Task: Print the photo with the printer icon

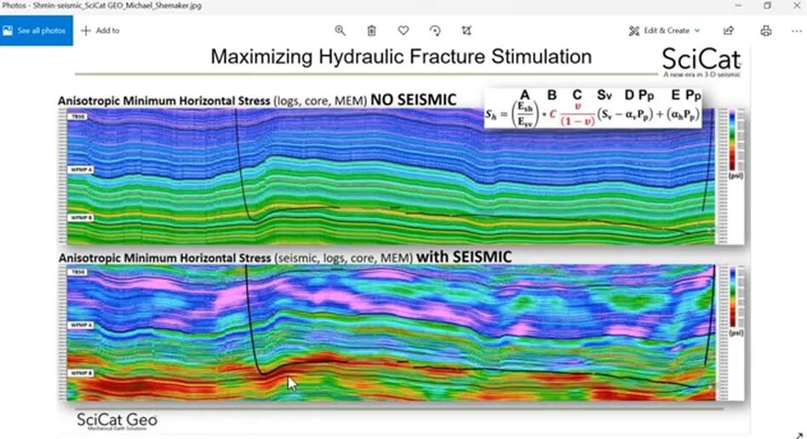Action: tap(766, 31)
